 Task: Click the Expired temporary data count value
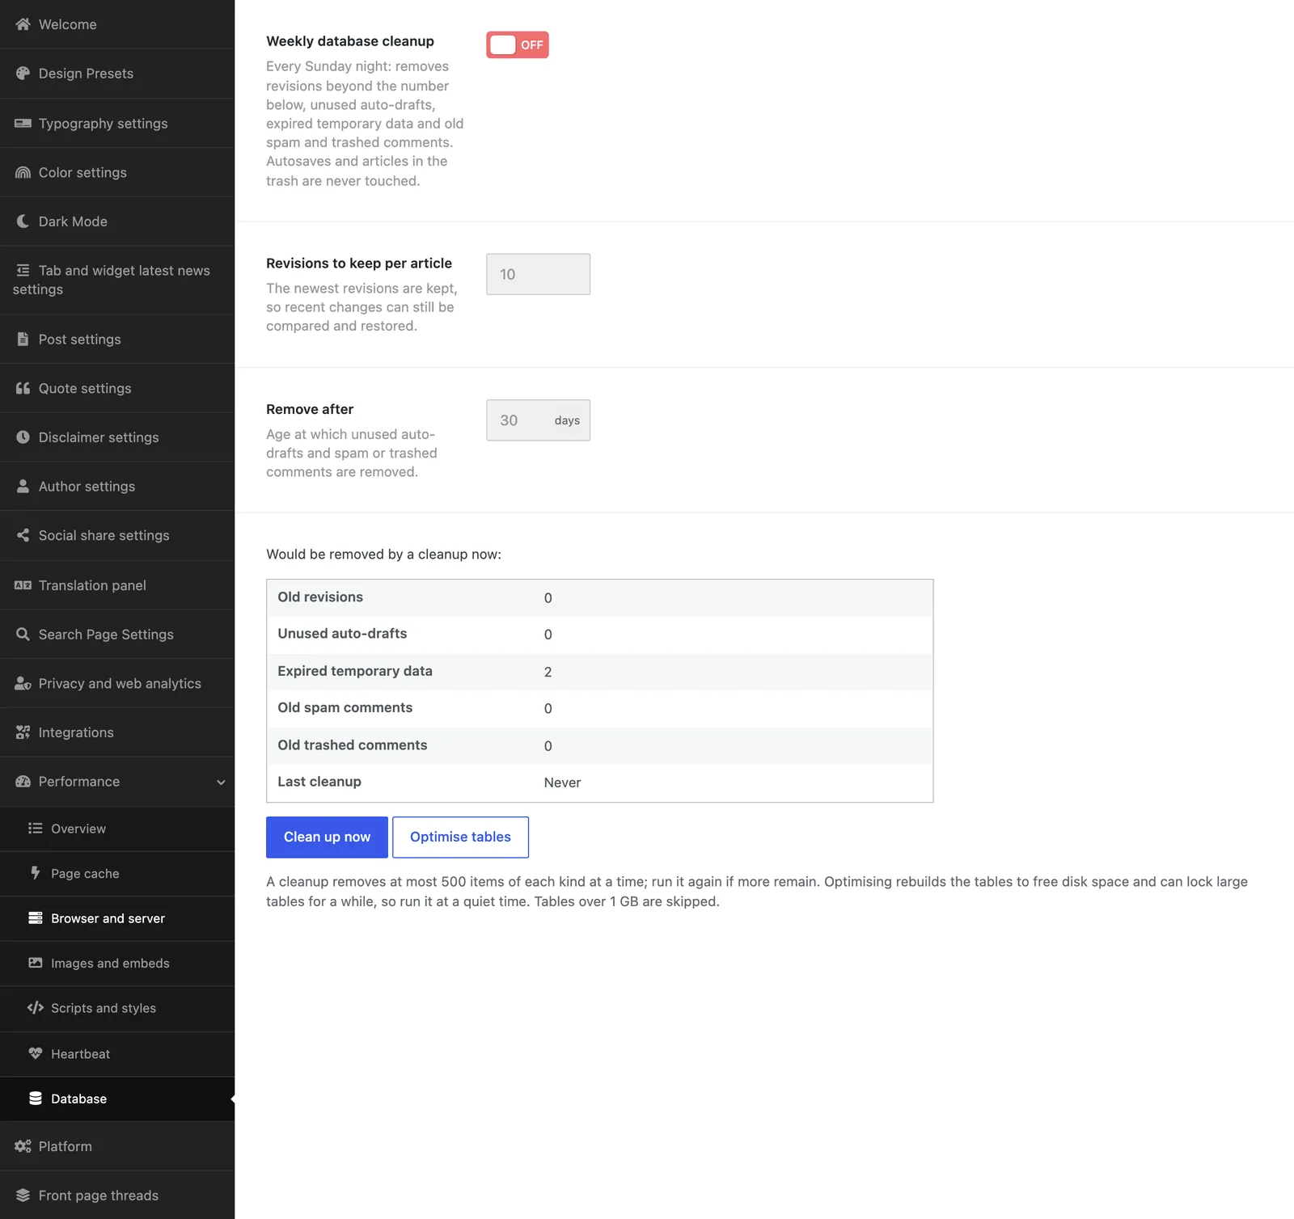coord(548,673)
